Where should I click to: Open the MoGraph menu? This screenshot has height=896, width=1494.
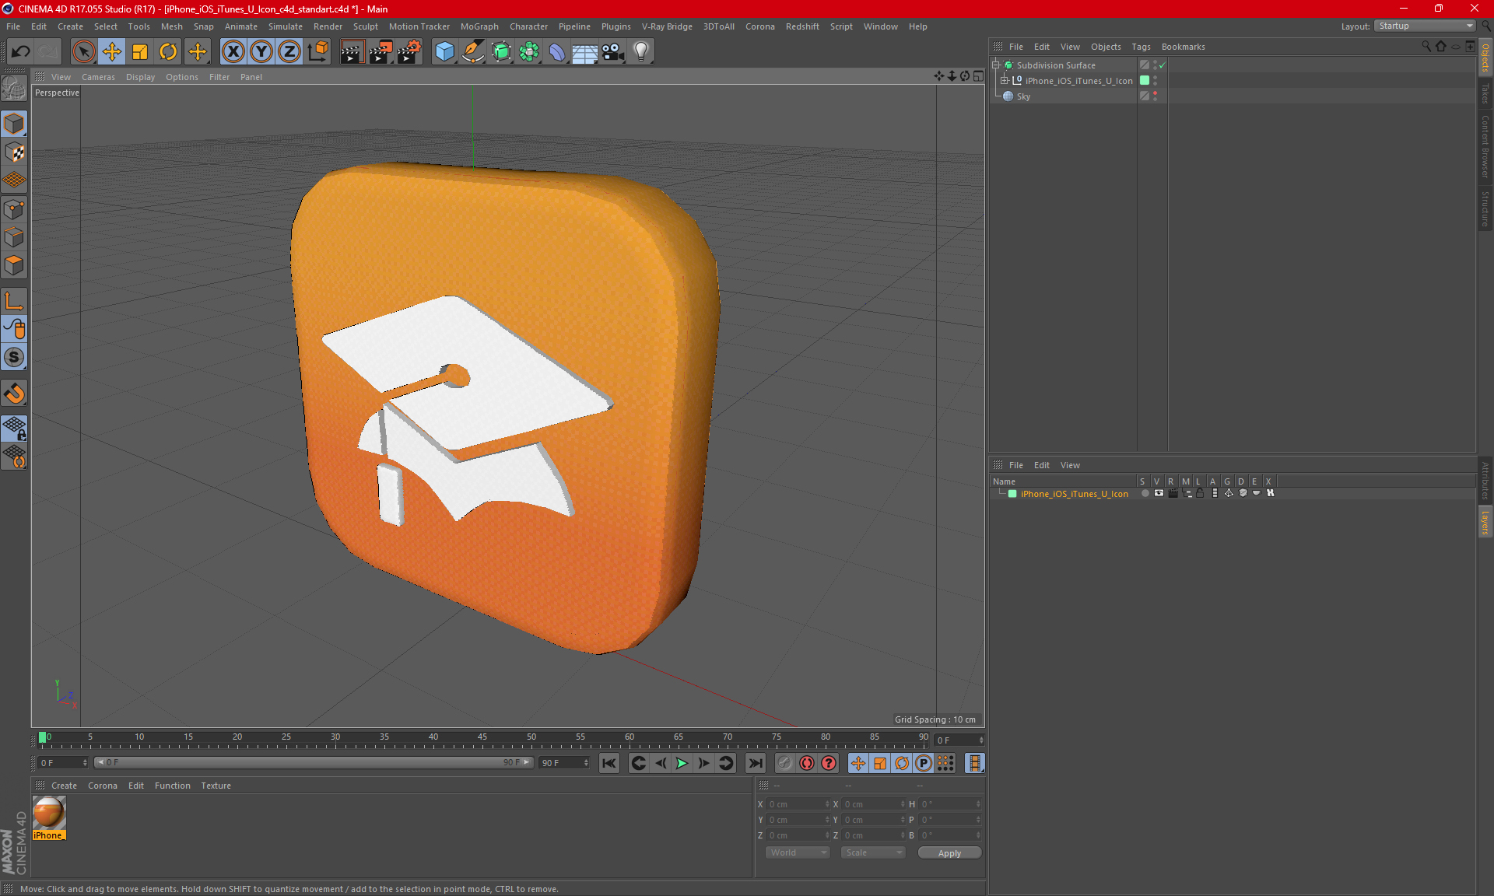tap(479, 26)
